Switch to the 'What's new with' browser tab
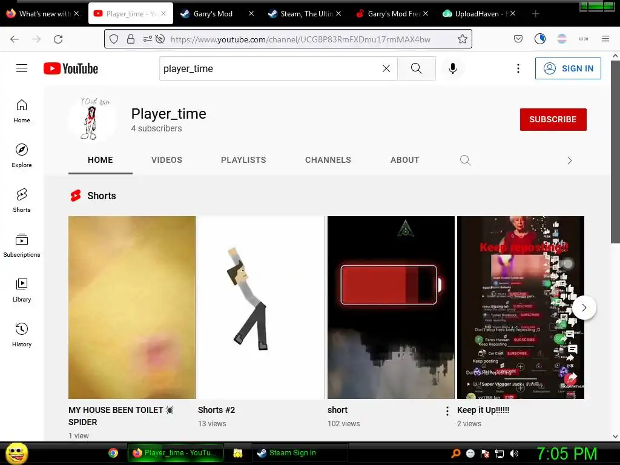 tap(44, 14)
